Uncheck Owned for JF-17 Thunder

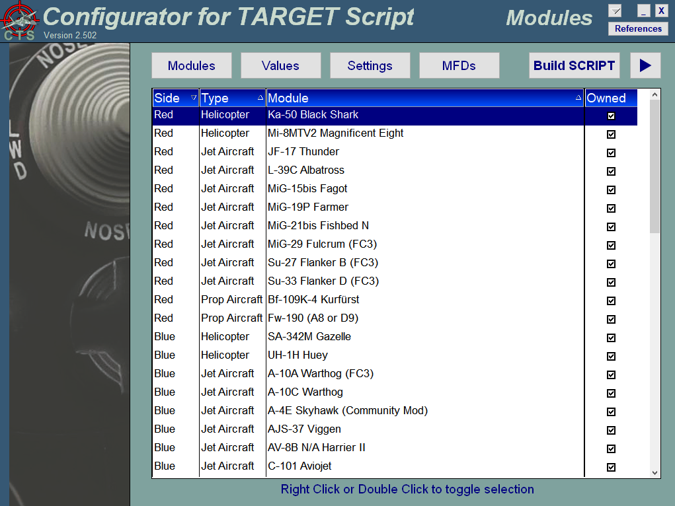pyautogui.click(x=611, y=153)
